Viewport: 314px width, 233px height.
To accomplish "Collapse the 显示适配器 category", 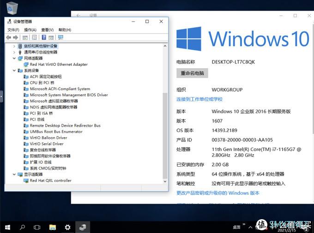I will [14, 175].
